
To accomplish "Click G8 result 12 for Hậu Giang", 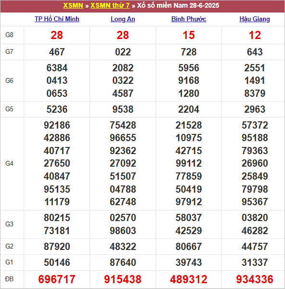I will coord(255,35).
